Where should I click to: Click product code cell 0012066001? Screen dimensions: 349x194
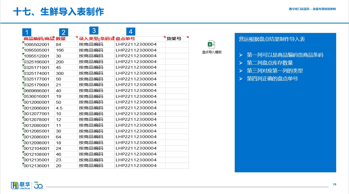pyautogui.click(x=39, y=108)
